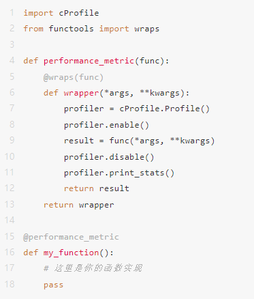
Task: Select the 'functools' module name
Action: tap(71, 29)
